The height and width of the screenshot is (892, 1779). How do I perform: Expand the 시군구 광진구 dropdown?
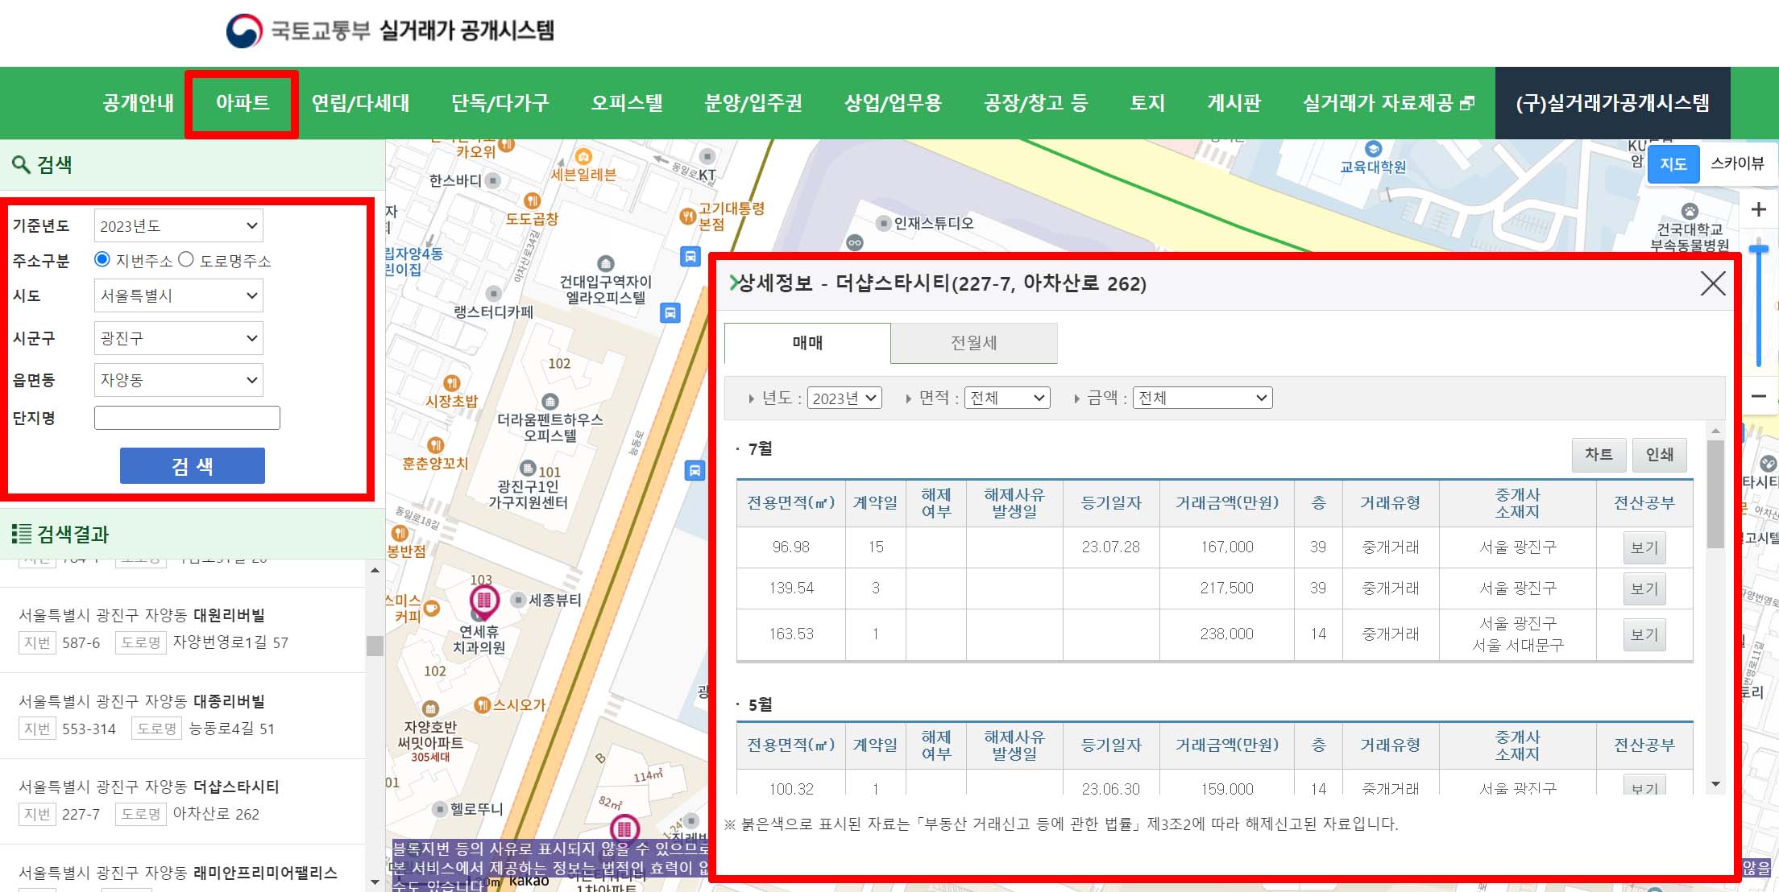pos(178,338)
